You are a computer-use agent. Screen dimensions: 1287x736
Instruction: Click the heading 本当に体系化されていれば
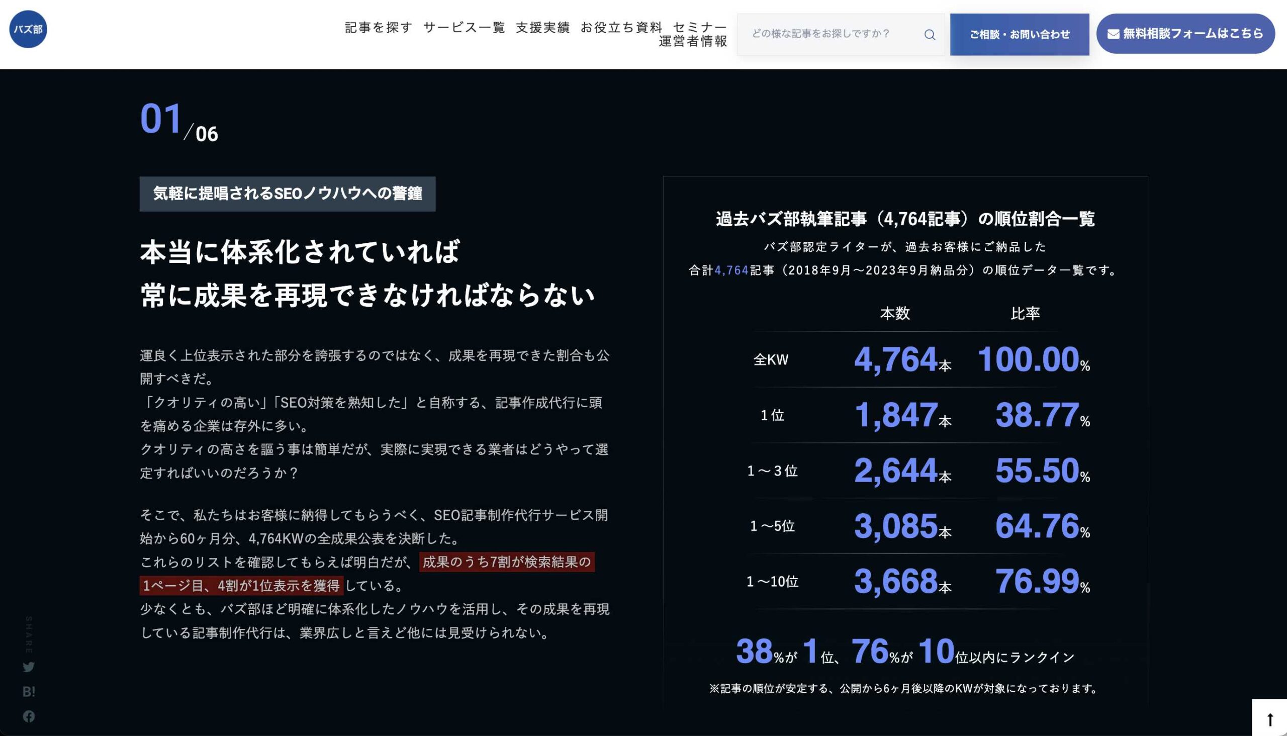click(300, 252)
